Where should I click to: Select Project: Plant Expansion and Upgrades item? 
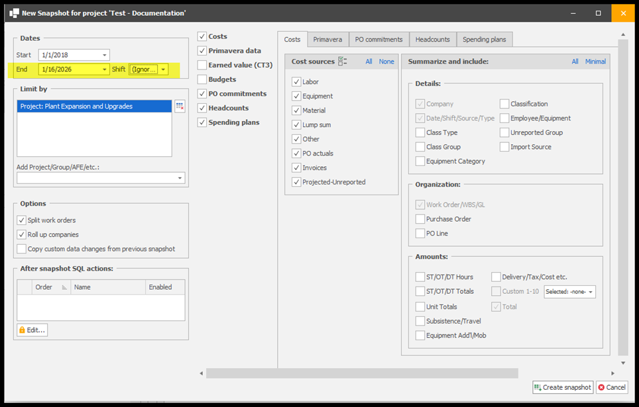pyautogui.click(x=94, y=107)
